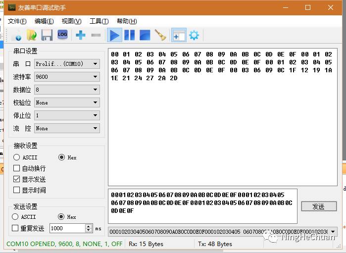The image size is (346, 253).
Task: Click the open file folder icon
Action: (32, 35)
